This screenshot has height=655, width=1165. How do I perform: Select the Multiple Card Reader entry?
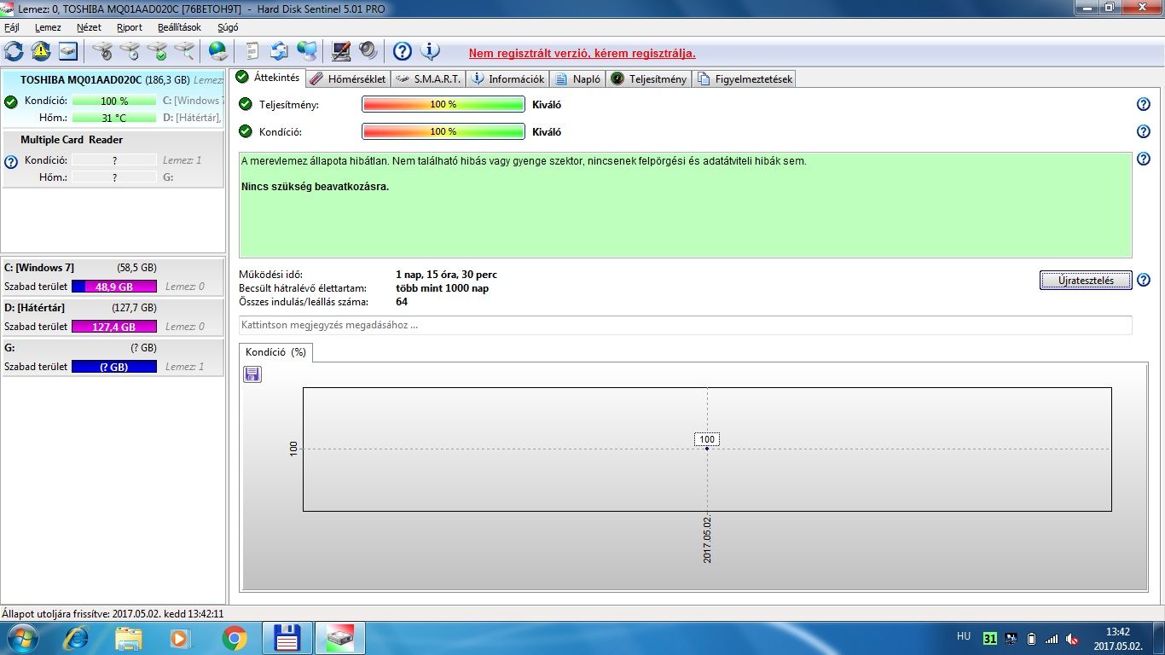[x=113, y=158]
